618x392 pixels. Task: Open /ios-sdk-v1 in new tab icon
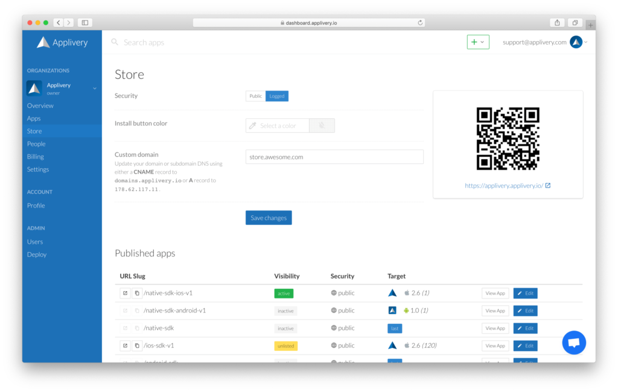[125, 346]
